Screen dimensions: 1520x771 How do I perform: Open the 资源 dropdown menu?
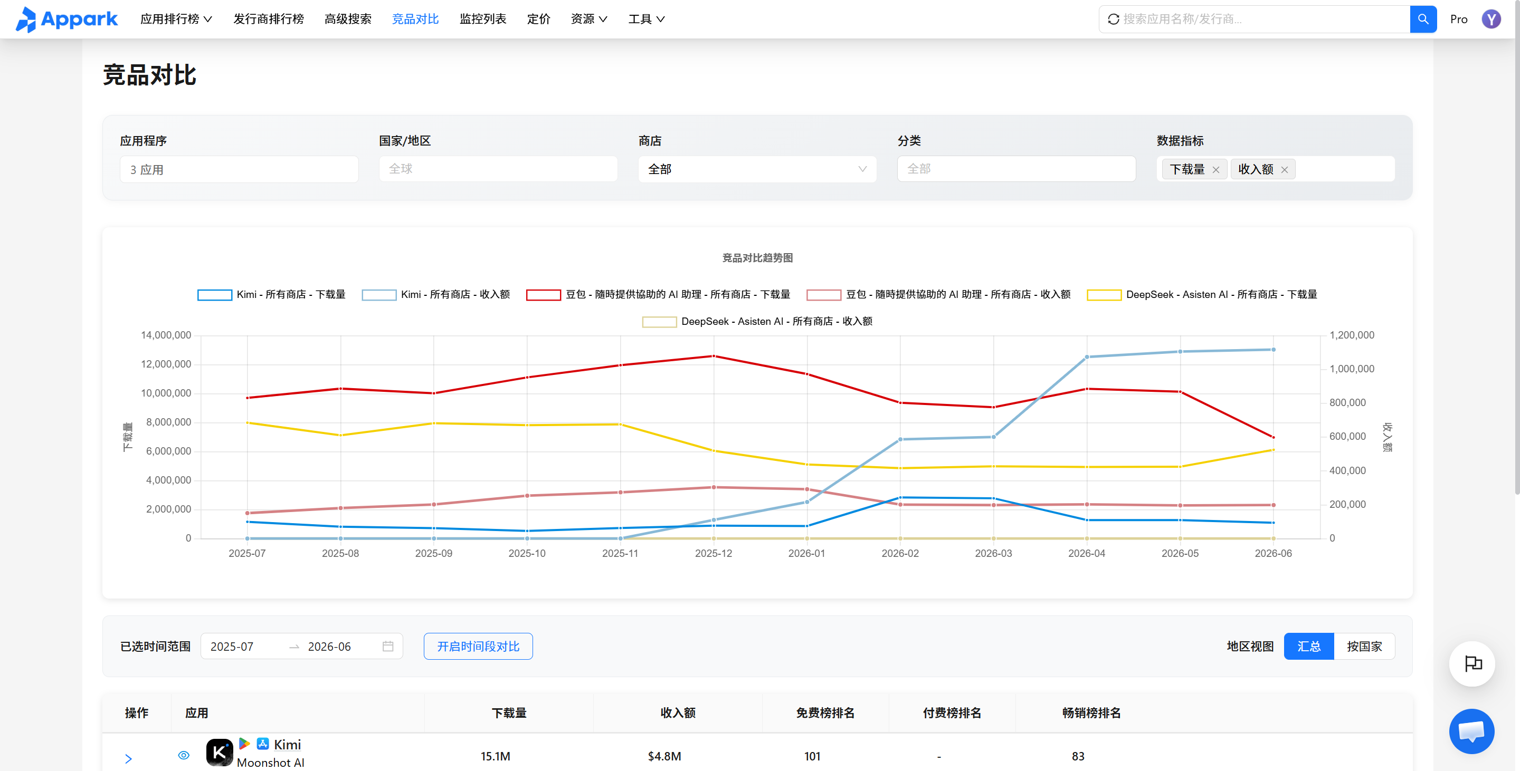click(x=588, y=19)
